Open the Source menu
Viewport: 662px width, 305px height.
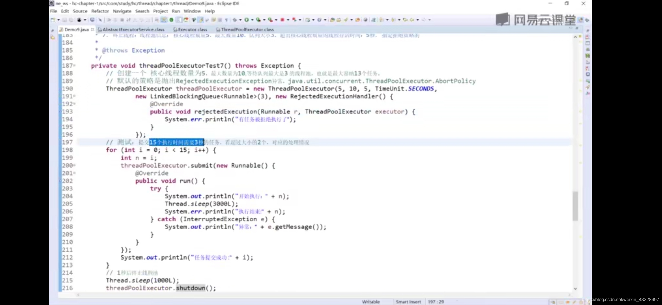(x=80, y=11)
